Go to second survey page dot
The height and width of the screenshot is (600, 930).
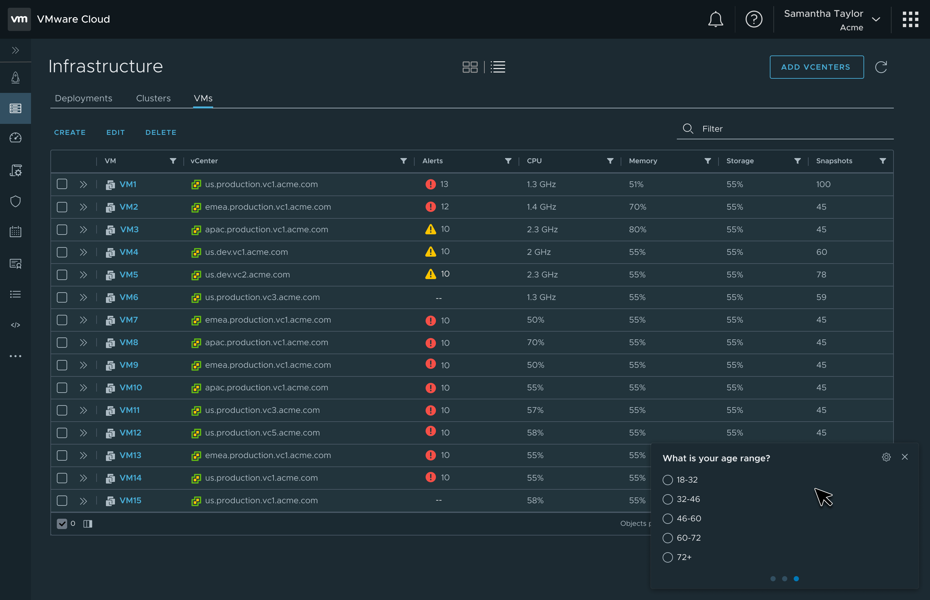785,579
